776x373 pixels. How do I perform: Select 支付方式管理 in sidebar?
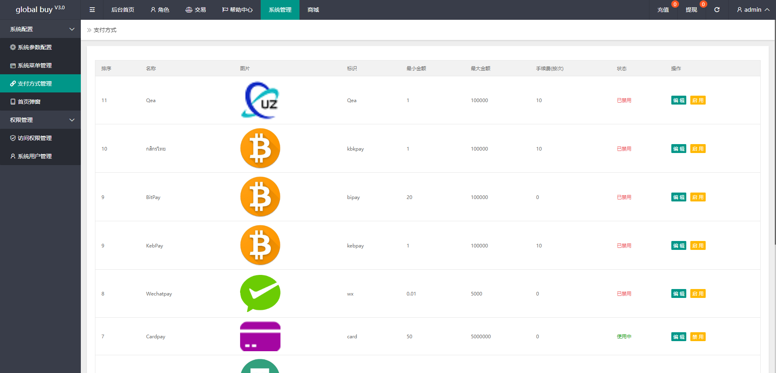pos(40,84)
